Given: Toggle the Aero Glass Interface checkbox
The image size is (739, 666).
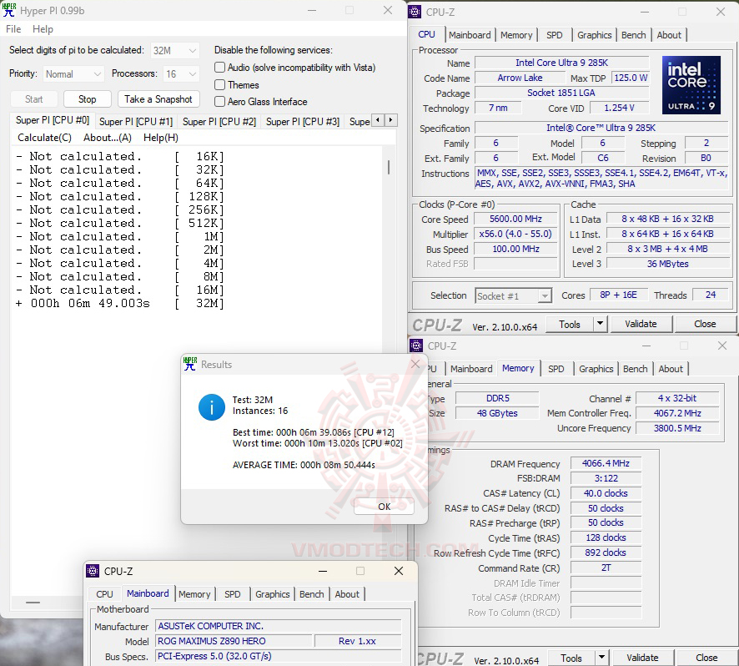Looking at the screenshot, I should 219,102.
